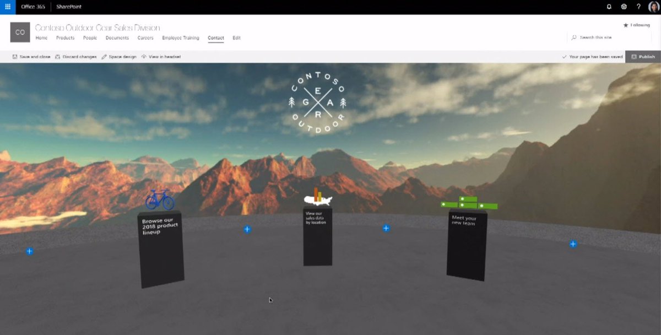Screen dimensions: 661x335
Task: Click the Publish button
Action: pos(643,56)
